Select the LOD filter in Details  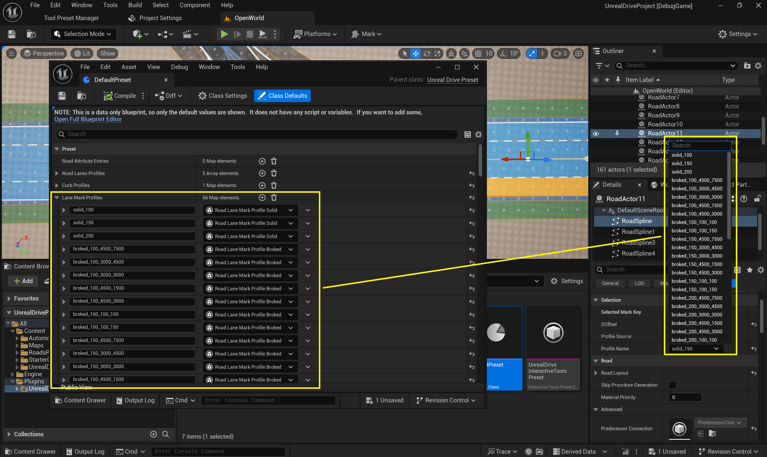coord(639,283)
